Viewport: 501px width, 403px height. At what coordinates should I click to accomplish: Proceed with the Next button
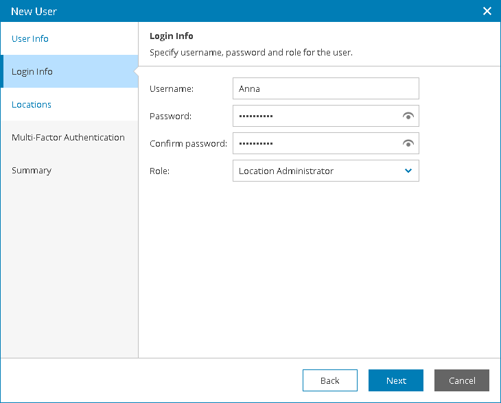(x=396, y=380)
